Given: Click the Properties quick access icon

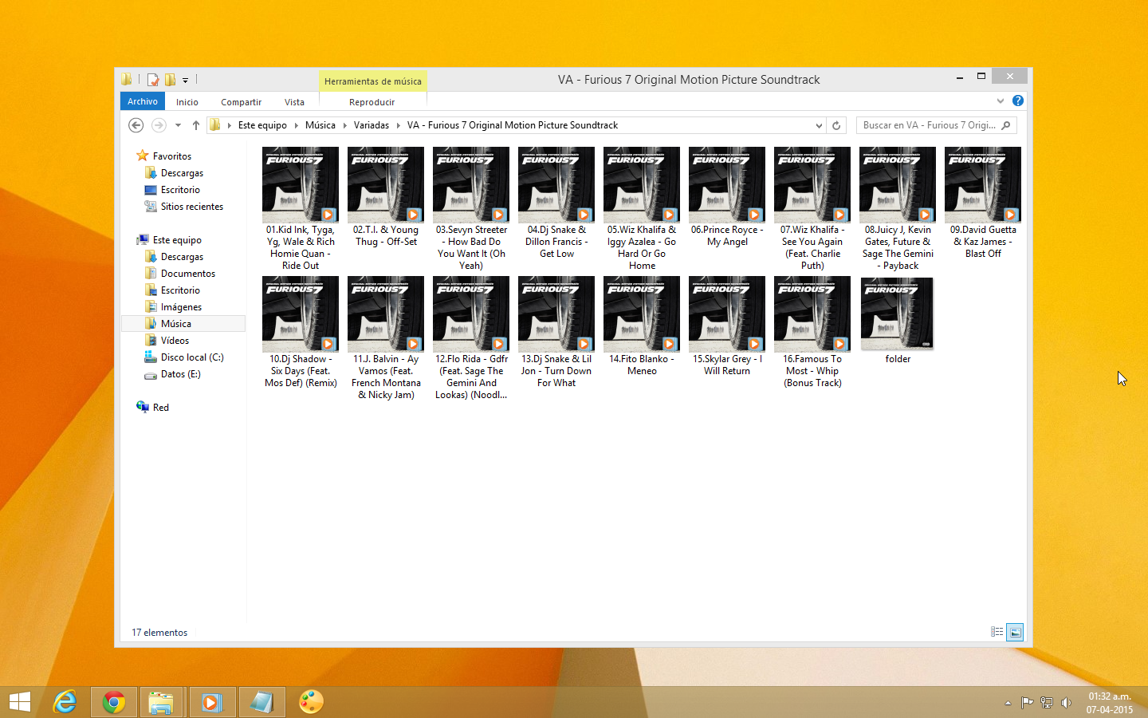Looking at the screenshot, I should [x=153, y=80].
